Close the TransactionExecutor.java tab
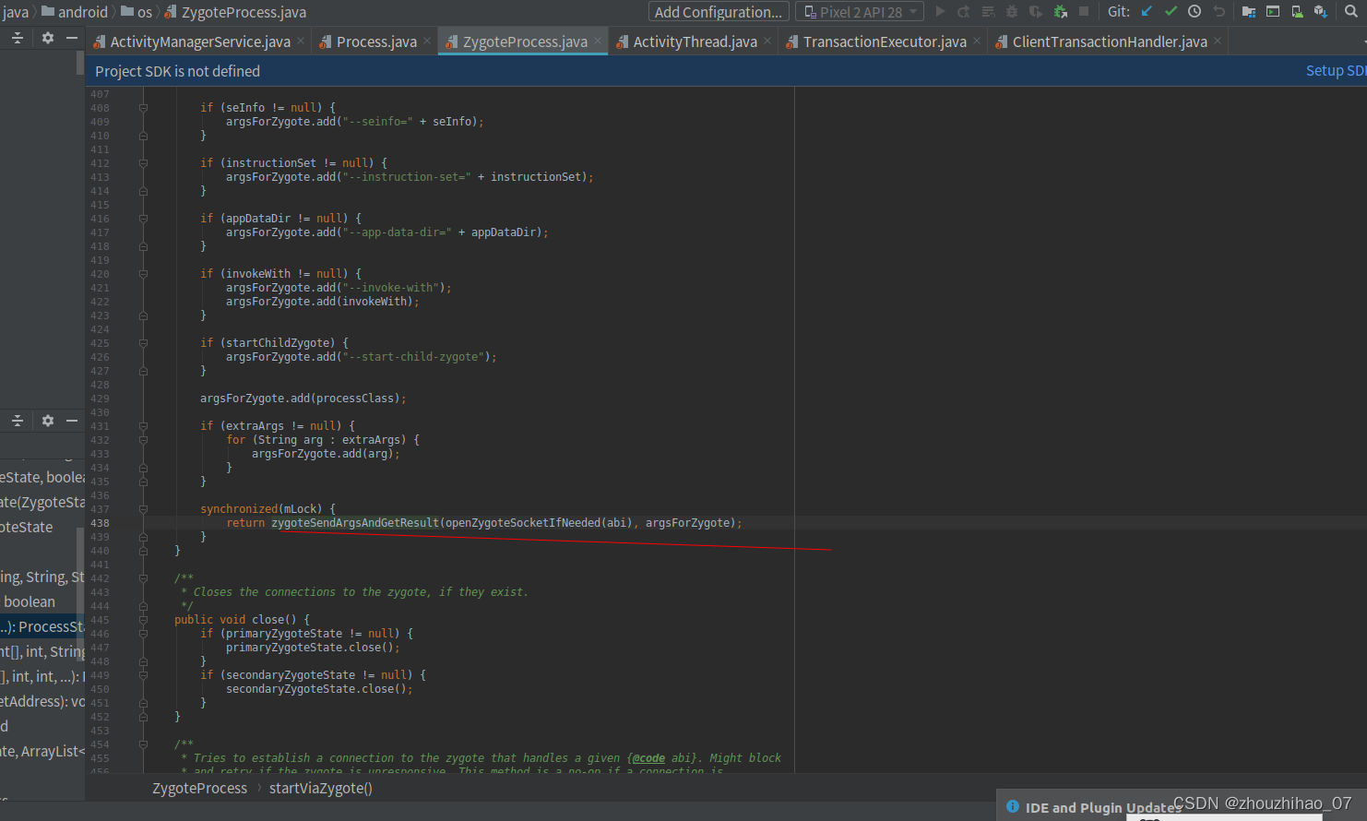 tap(977, 42)
